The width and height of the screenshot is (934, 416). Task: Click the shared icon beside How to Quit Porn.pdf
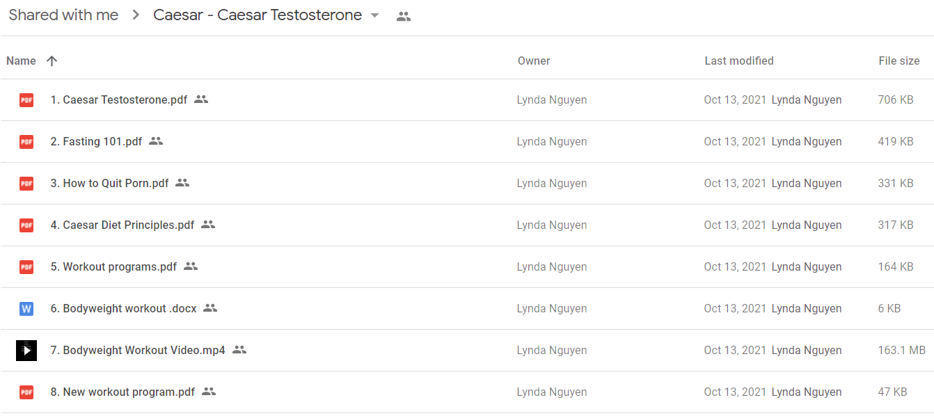182,183
